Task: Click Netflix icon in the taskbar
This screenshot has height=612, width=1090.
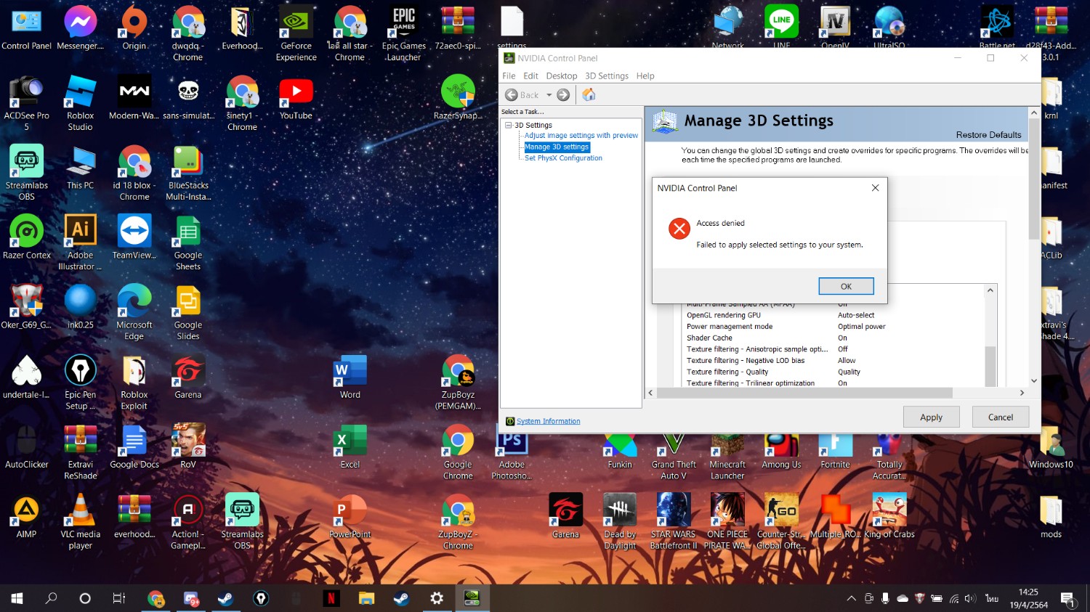Action: click(331, 598)
